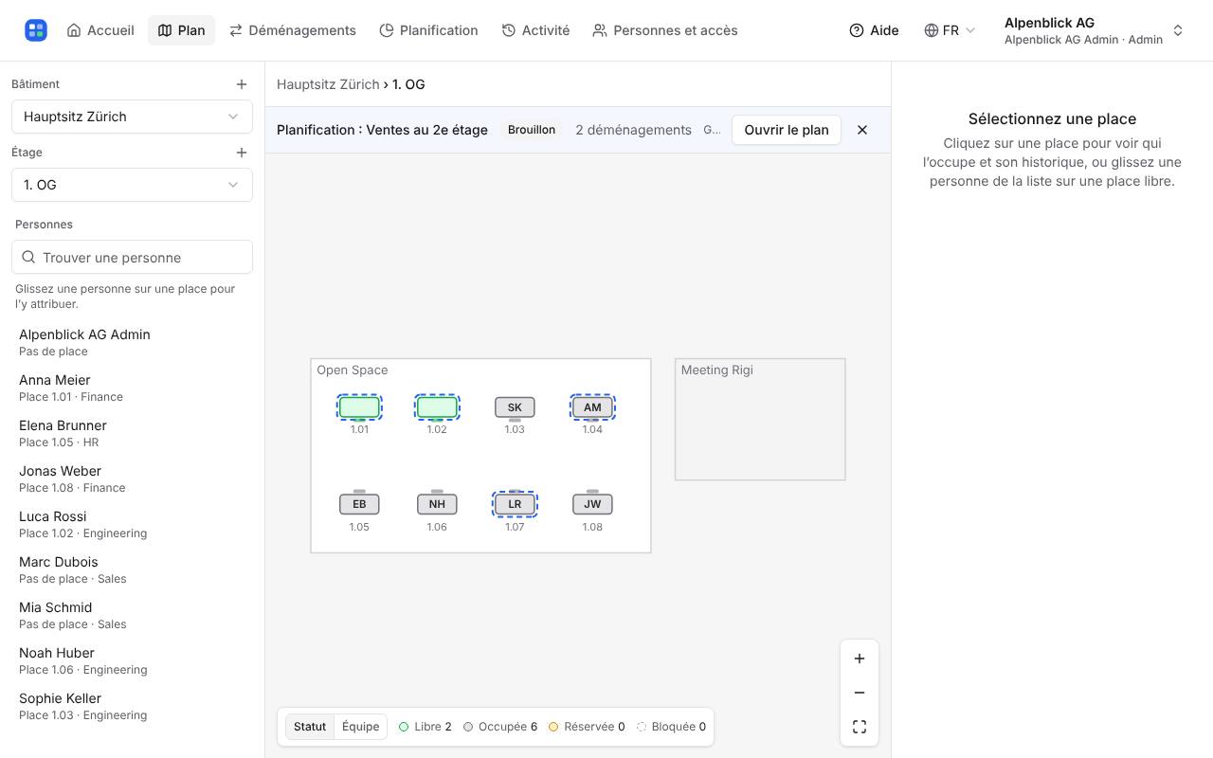The image size is (1213, 758).
Task: Switch legend to Équipe view
Action: click(360, 727)
